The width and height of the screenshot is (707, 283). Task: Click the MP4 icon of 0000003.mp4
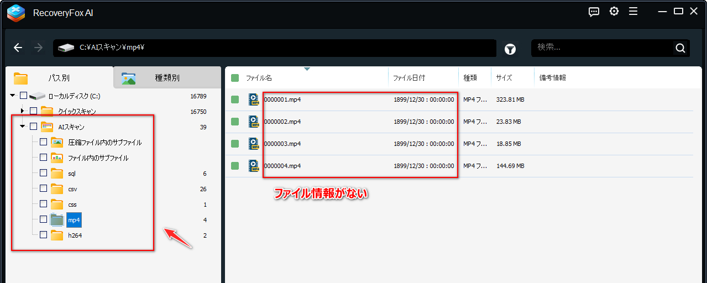(x=254, y=144)
